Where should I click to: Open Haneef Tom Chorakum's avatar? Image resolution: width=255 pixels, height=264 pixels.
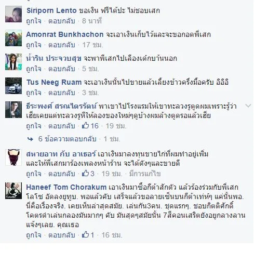pos(14,191)
